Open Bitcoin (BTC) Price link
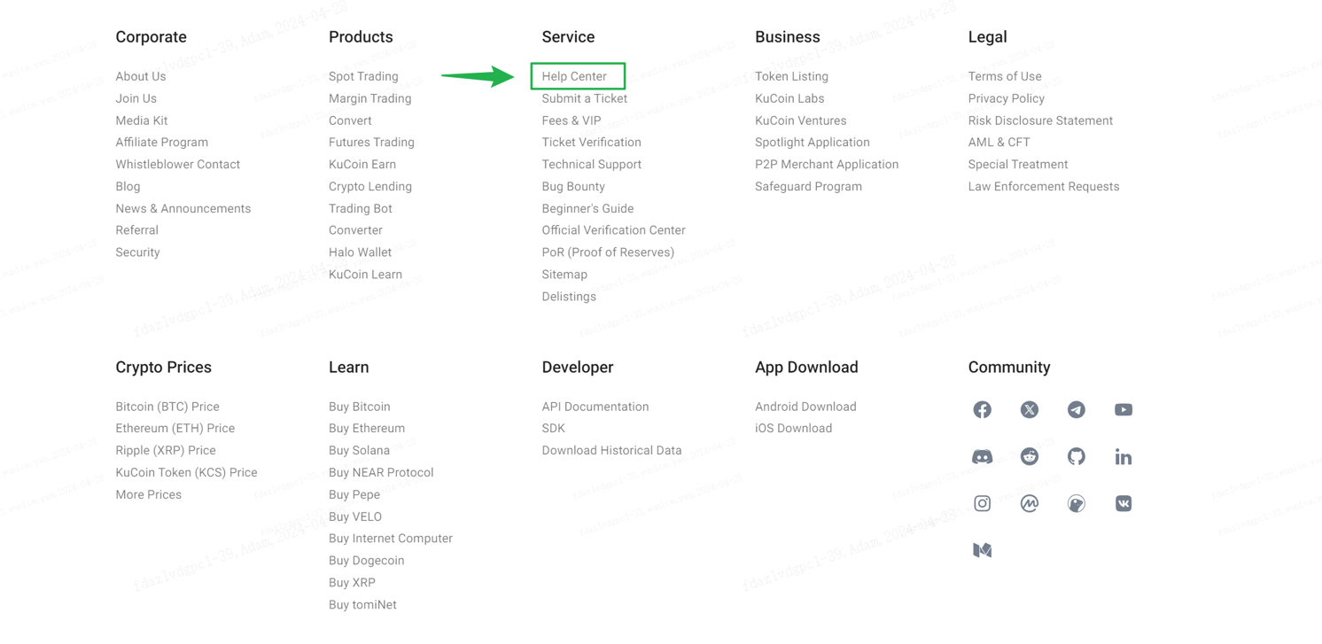The height and width of the screenshot is (644, 1322). pyautogui.click(x=167, y=407)
